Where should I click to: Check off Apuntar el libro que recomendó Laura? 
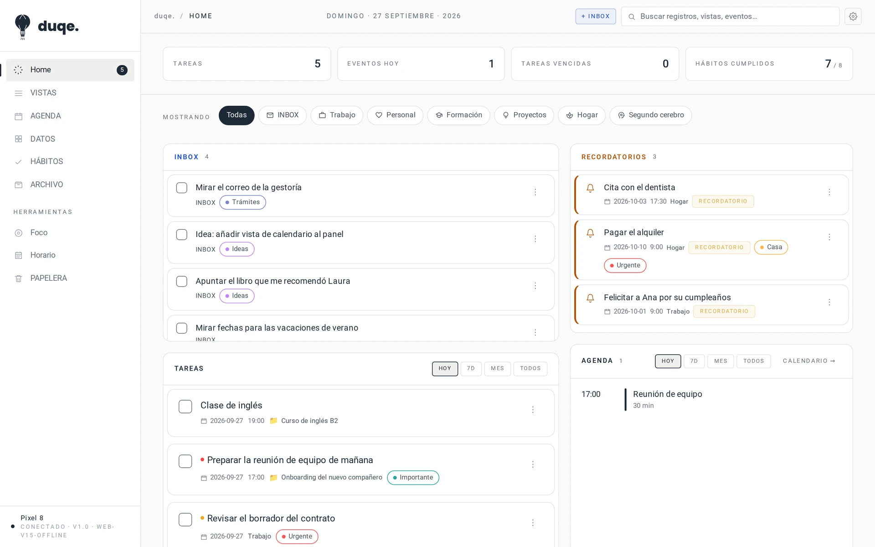181,281
